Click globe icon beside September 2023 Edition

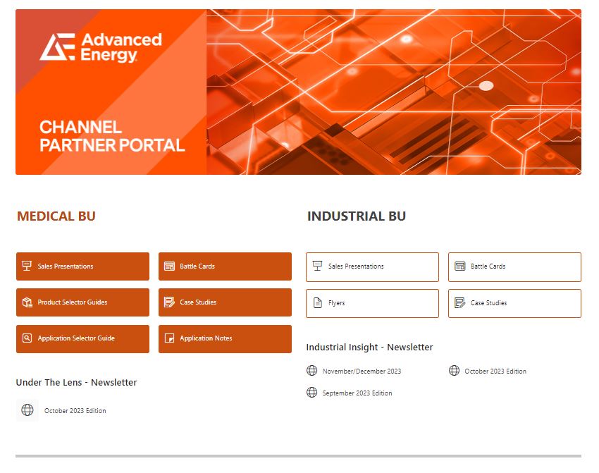[311, 392]
